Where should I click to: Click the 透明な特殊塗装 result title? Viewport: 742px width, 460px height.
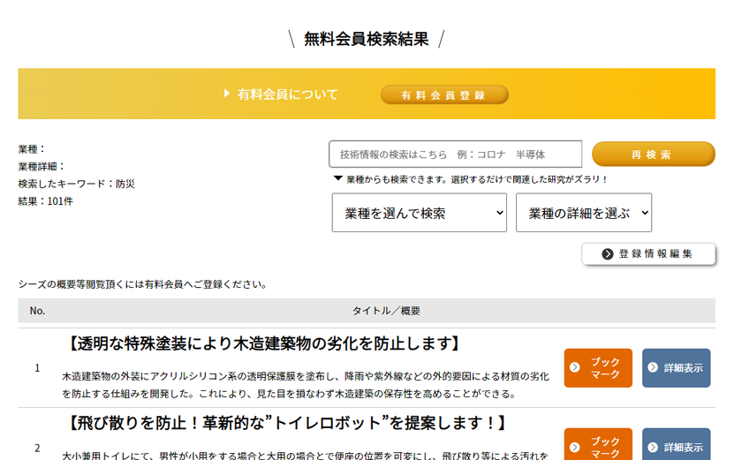[262, 343]
